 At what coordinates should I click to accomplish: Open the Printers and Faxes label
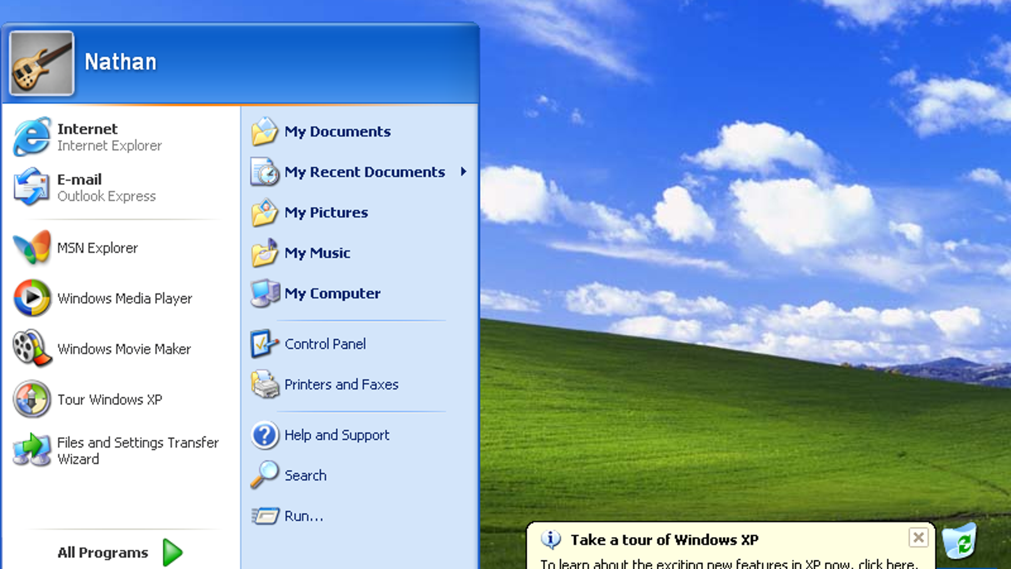[x=341, y=384]
